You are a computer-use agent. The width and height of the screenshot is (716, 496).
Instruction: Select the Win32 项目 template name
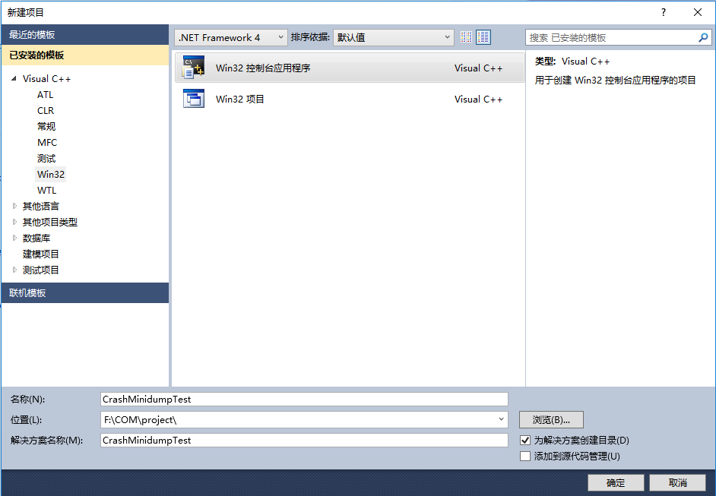pyautogui.click(x=239, y=99)
